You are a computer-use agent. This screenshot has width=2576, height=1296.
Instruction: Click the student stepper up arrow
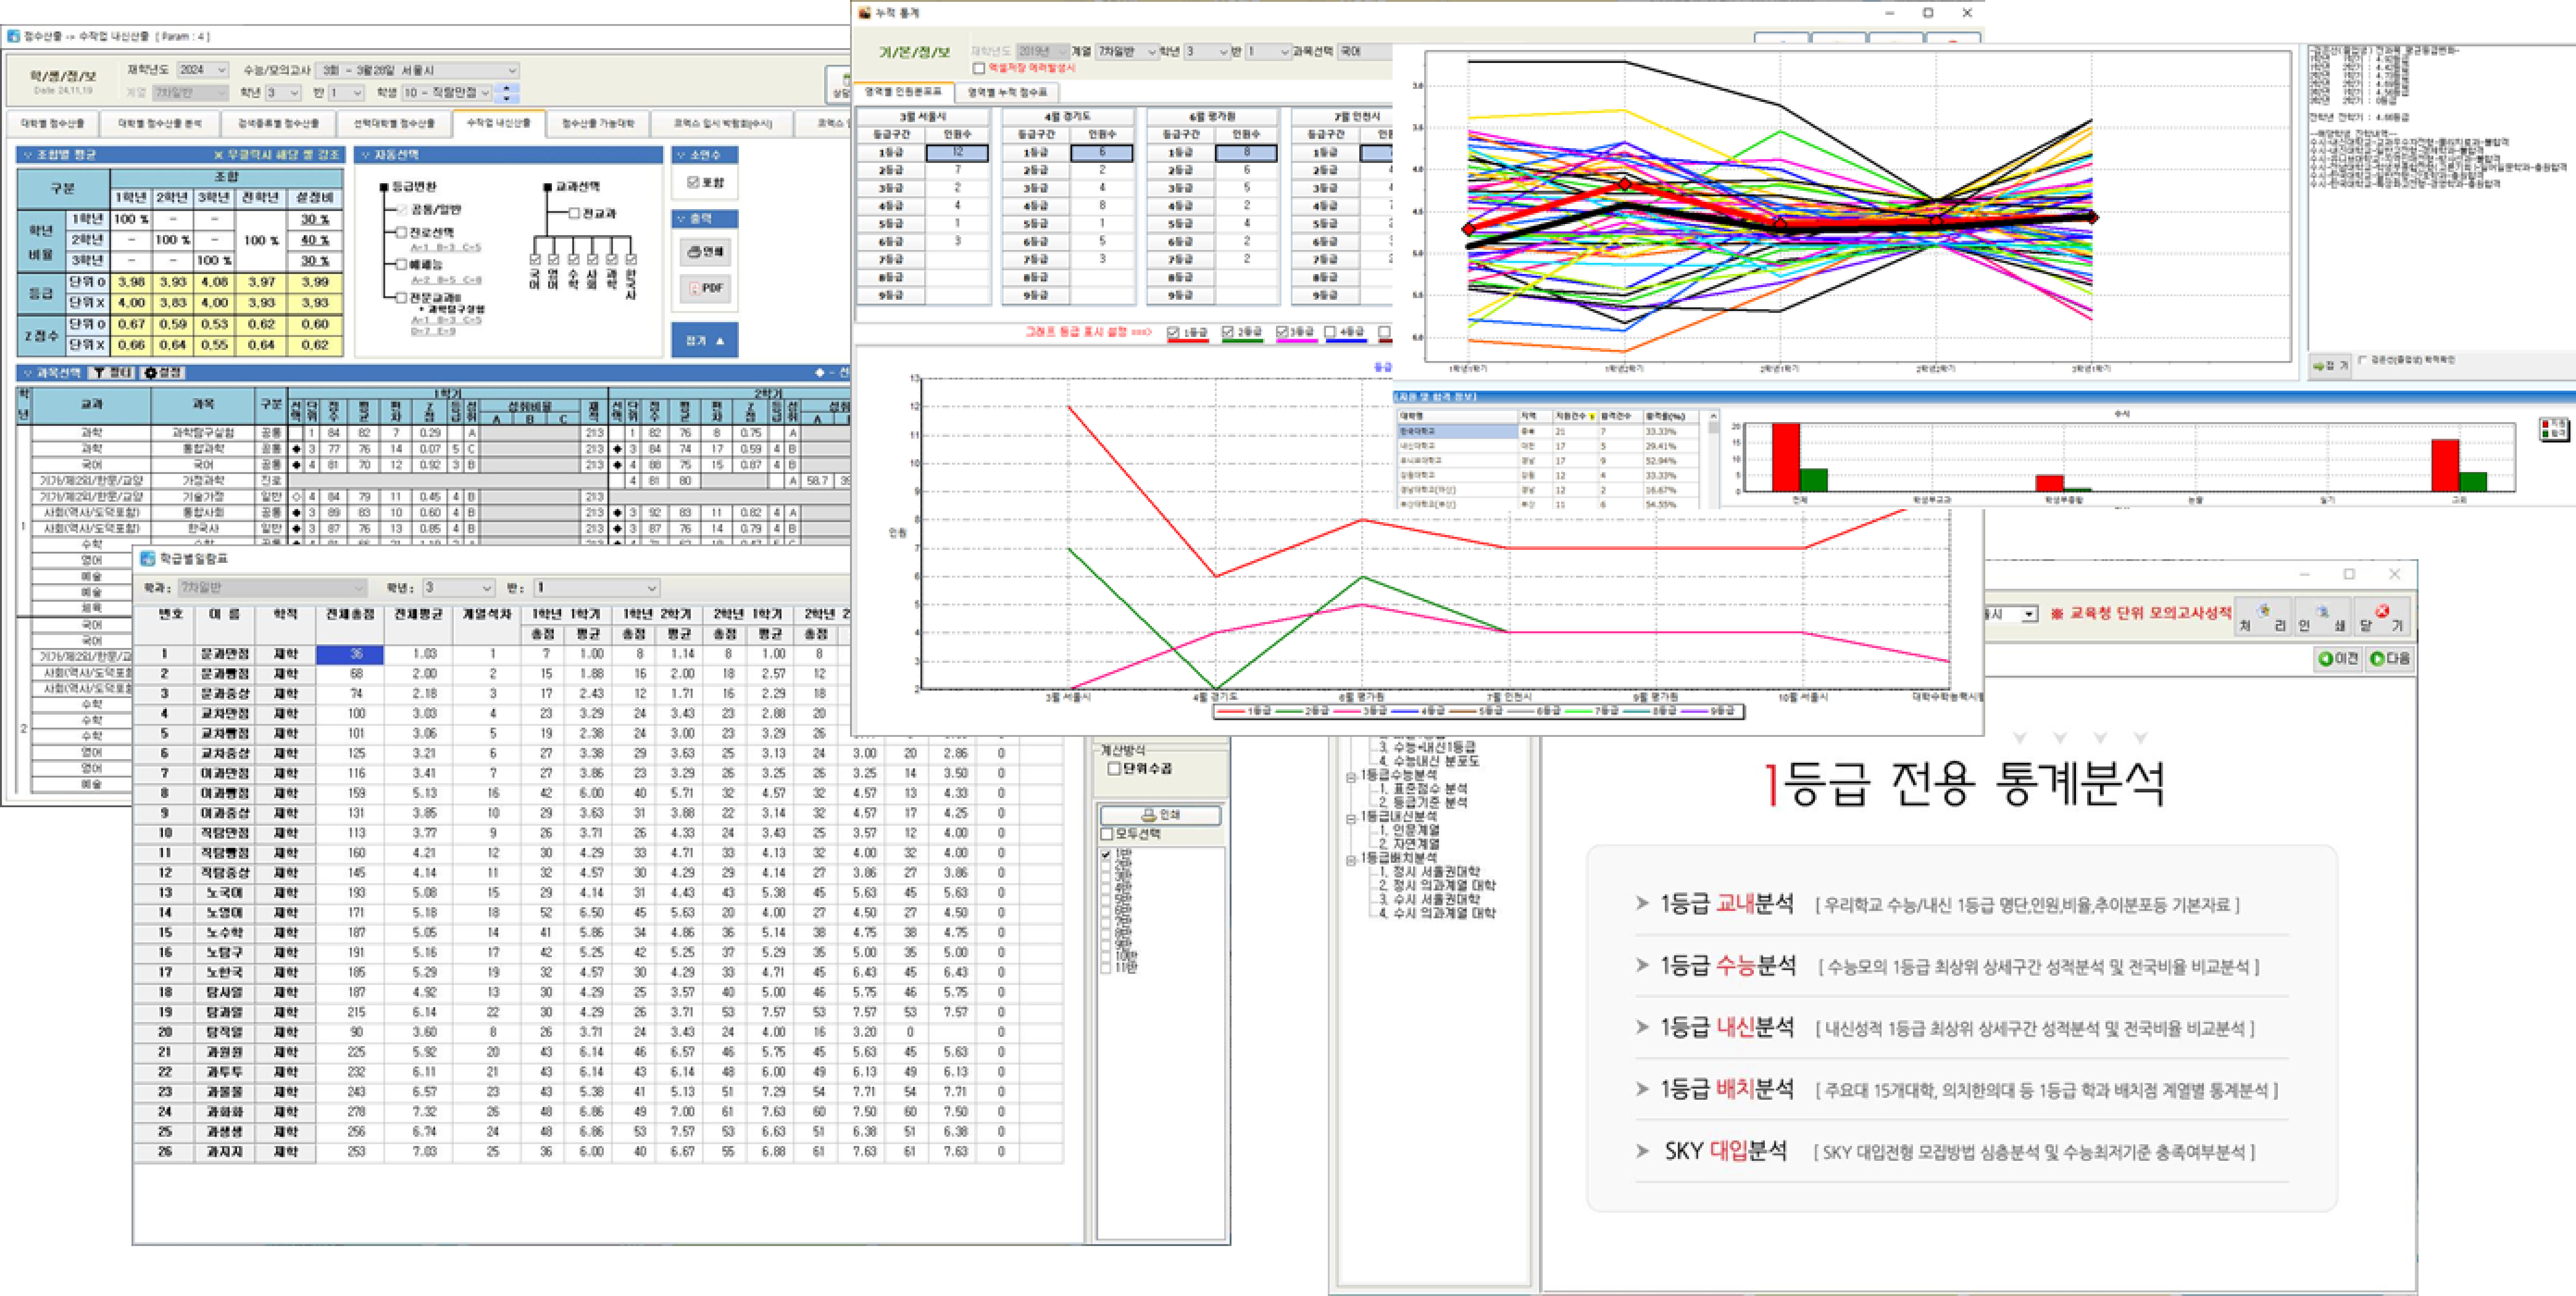point(507,88)
